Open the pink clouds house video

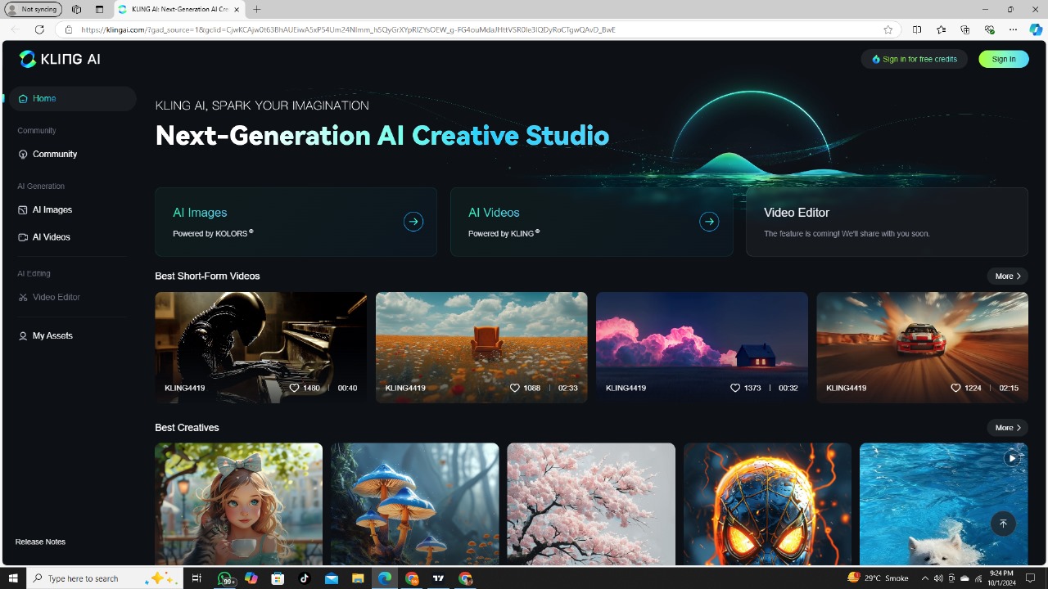pyautogui.click(x=702, y=347)
